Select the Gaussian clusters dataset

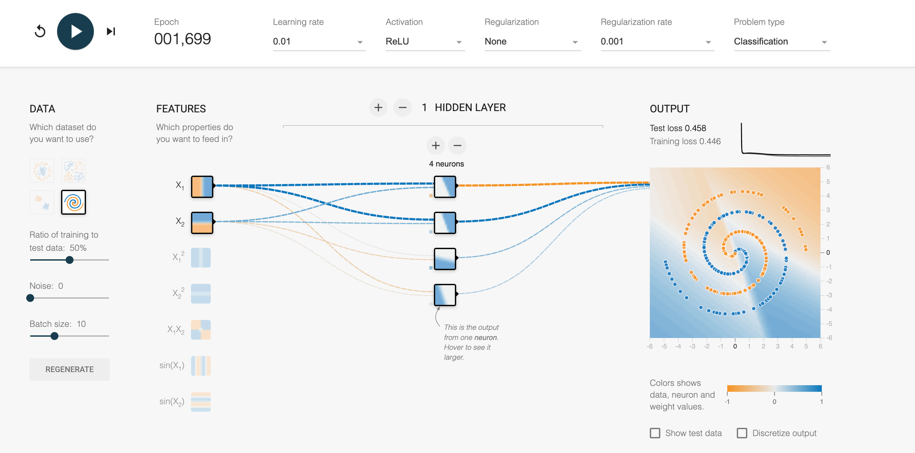pyautogui.click(x=42, y=203)
